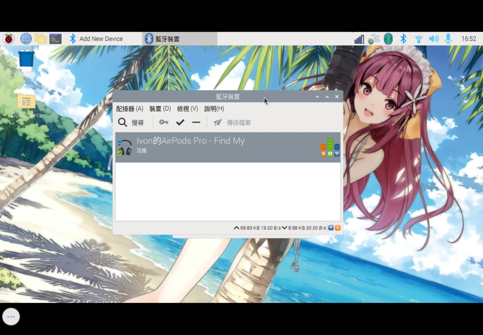Screen dimensions: 483x335
Task: Click the blue Bluetooth icon in system tray
Action: pos(403,39)
